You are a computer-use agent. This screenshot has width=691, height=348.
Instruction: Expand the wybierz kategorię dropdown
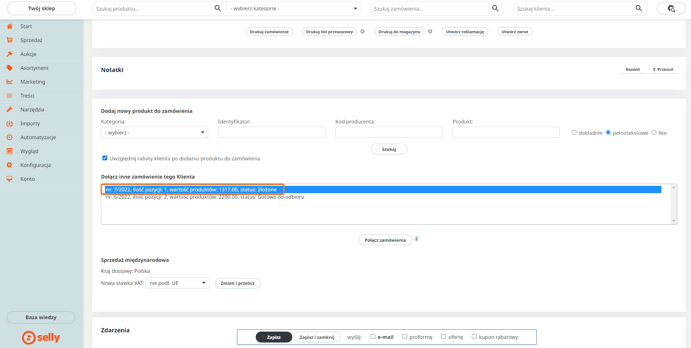tap(294, 8)
